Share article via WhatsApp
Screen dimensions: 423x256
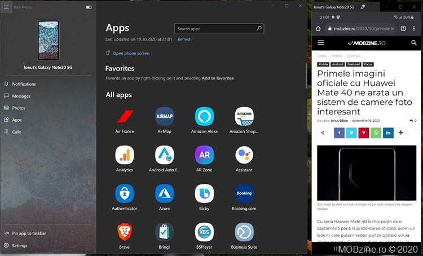pyautogui.click(x=376, y=133)
